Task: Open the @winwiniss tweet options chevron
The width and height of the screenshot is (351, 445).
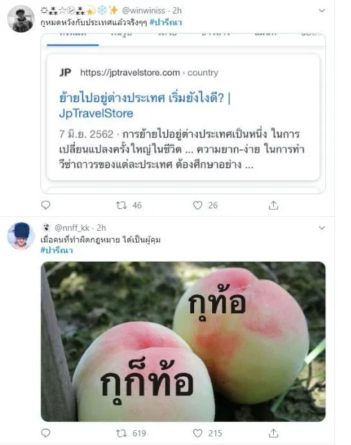Action: (321, 10)
